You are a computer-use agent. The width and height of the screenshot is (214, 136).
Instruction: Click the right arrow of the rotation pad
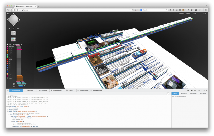19,20
